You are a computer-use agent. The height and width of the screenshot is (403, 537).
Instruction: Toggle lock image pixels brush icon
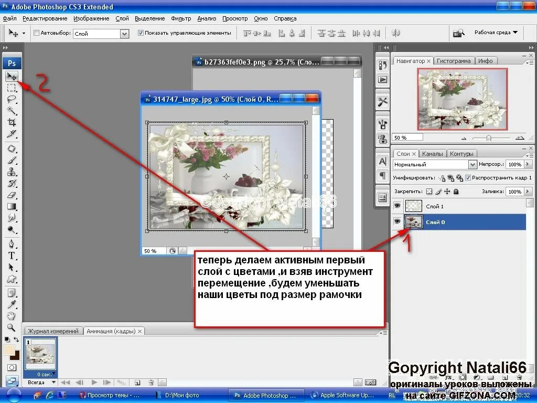coord(438,192)
